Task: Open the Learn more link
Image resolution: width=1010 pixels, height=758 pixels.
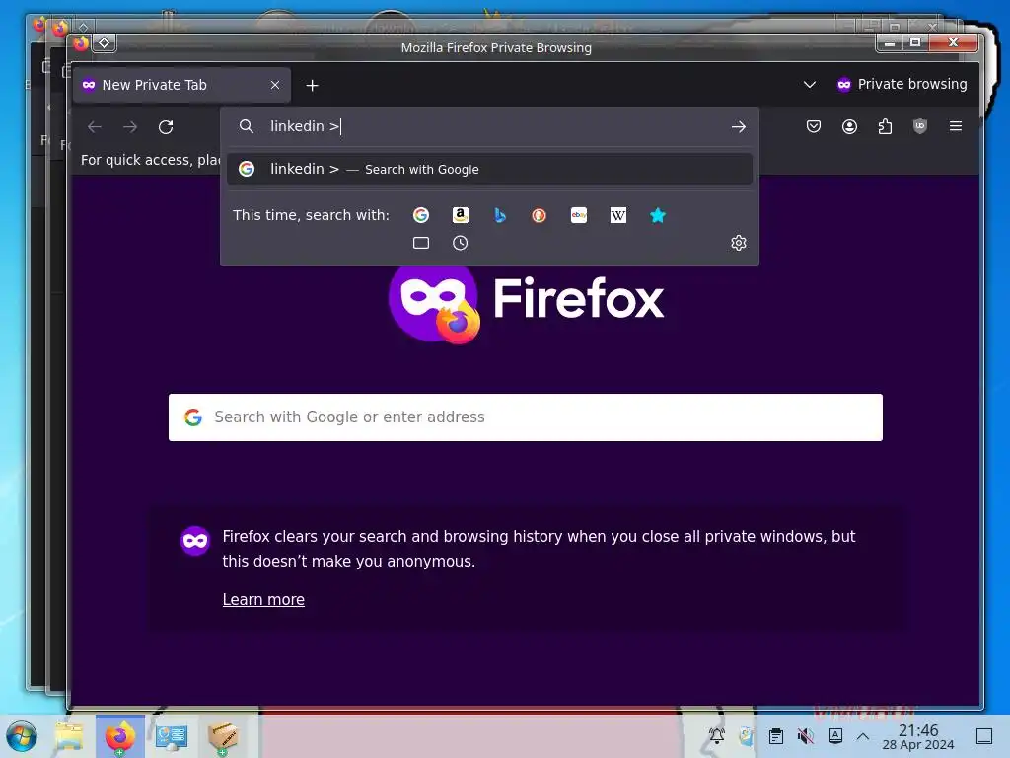Action: [x=263, y=599]
